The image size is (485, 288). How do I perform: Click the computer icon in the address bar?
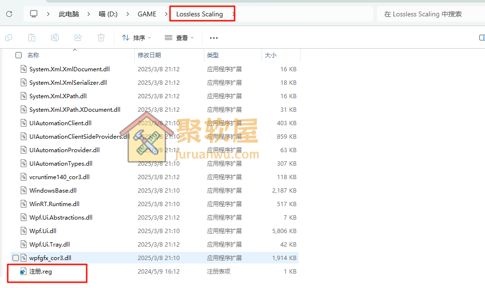(33, 13)
